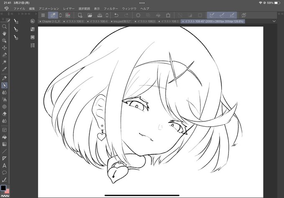Select the Decoration tool

pyautogui.click(x=4, y=107)
